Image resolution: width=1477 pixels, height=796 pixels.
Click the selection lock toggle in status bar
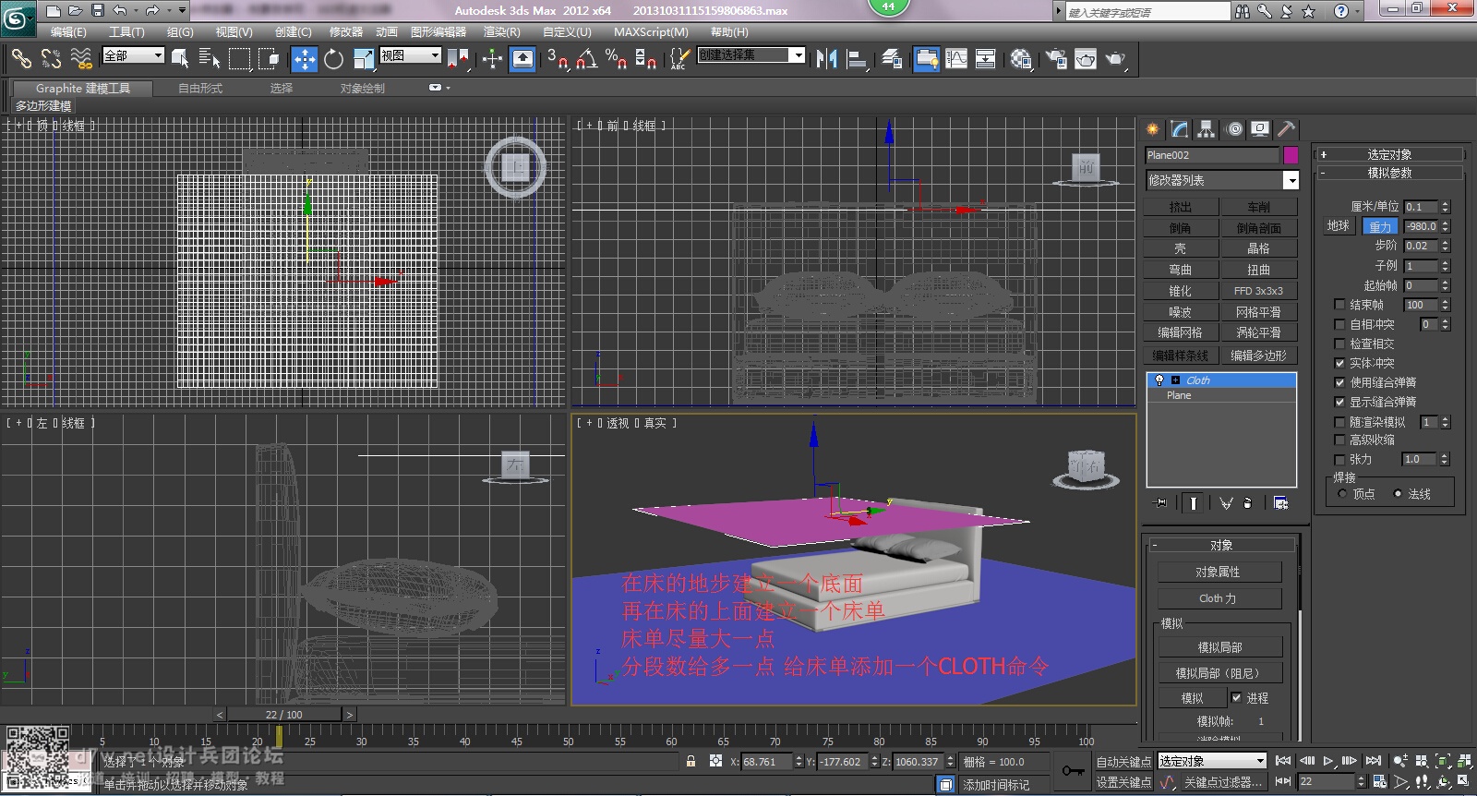[690, 762]
